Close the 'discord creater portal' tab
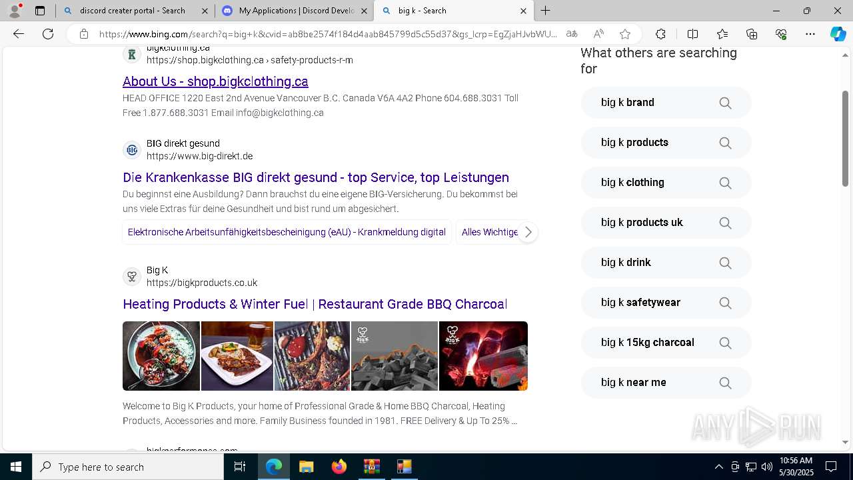 [204, 11]
